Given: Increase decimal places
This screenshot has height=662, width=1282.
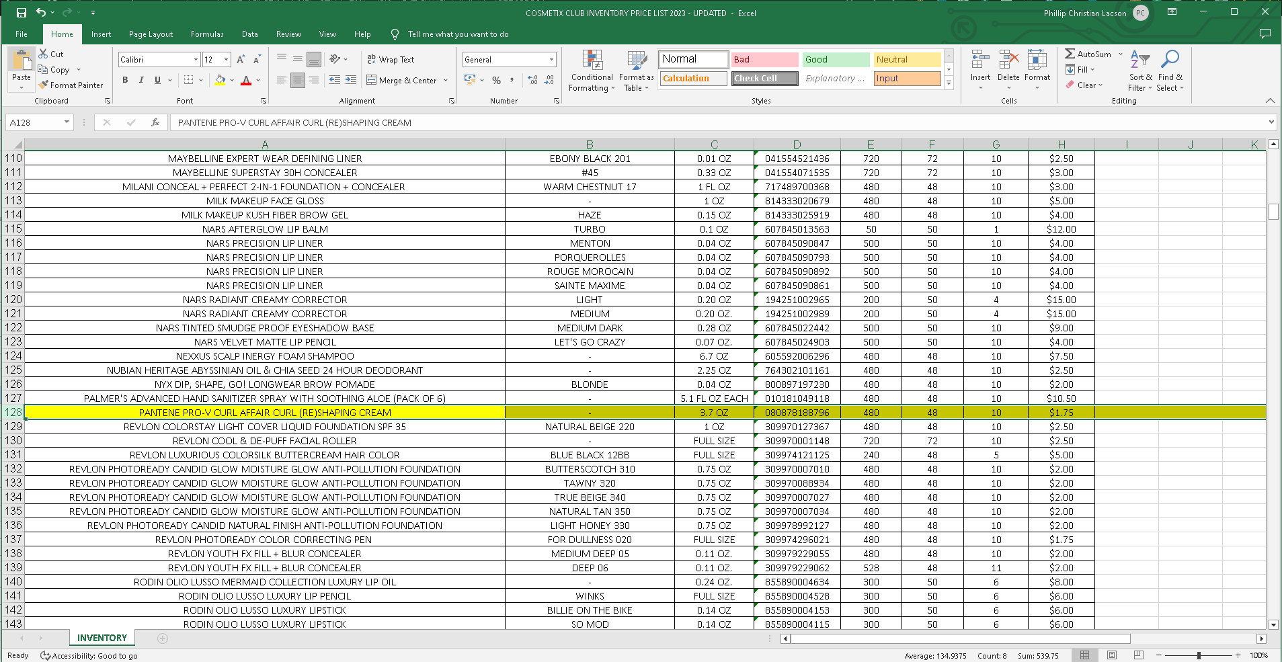Looking at the screenshot, I should (533, 80).
